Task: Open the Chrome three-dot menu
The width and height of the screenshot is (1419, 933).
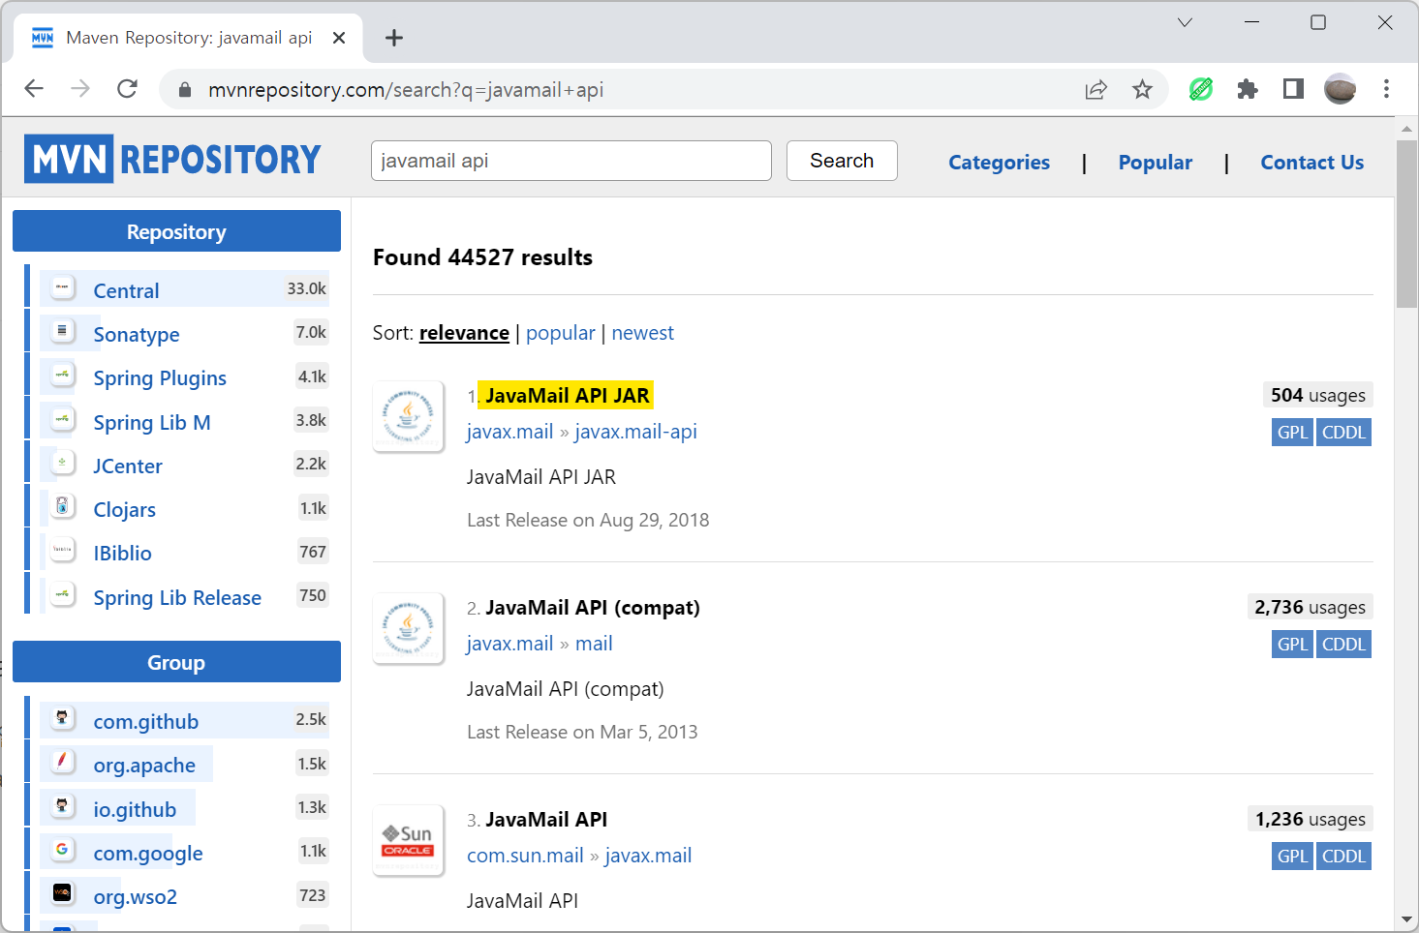Action: 1387,89
